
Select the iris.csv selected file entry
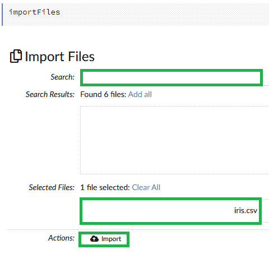tap(170, 211)
